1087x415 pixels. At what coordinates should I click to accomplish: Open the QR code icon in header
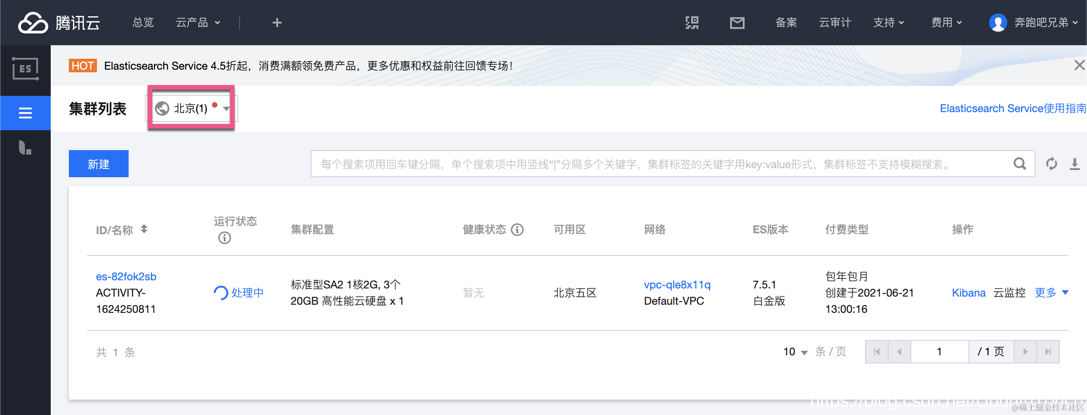pos(692,23)
